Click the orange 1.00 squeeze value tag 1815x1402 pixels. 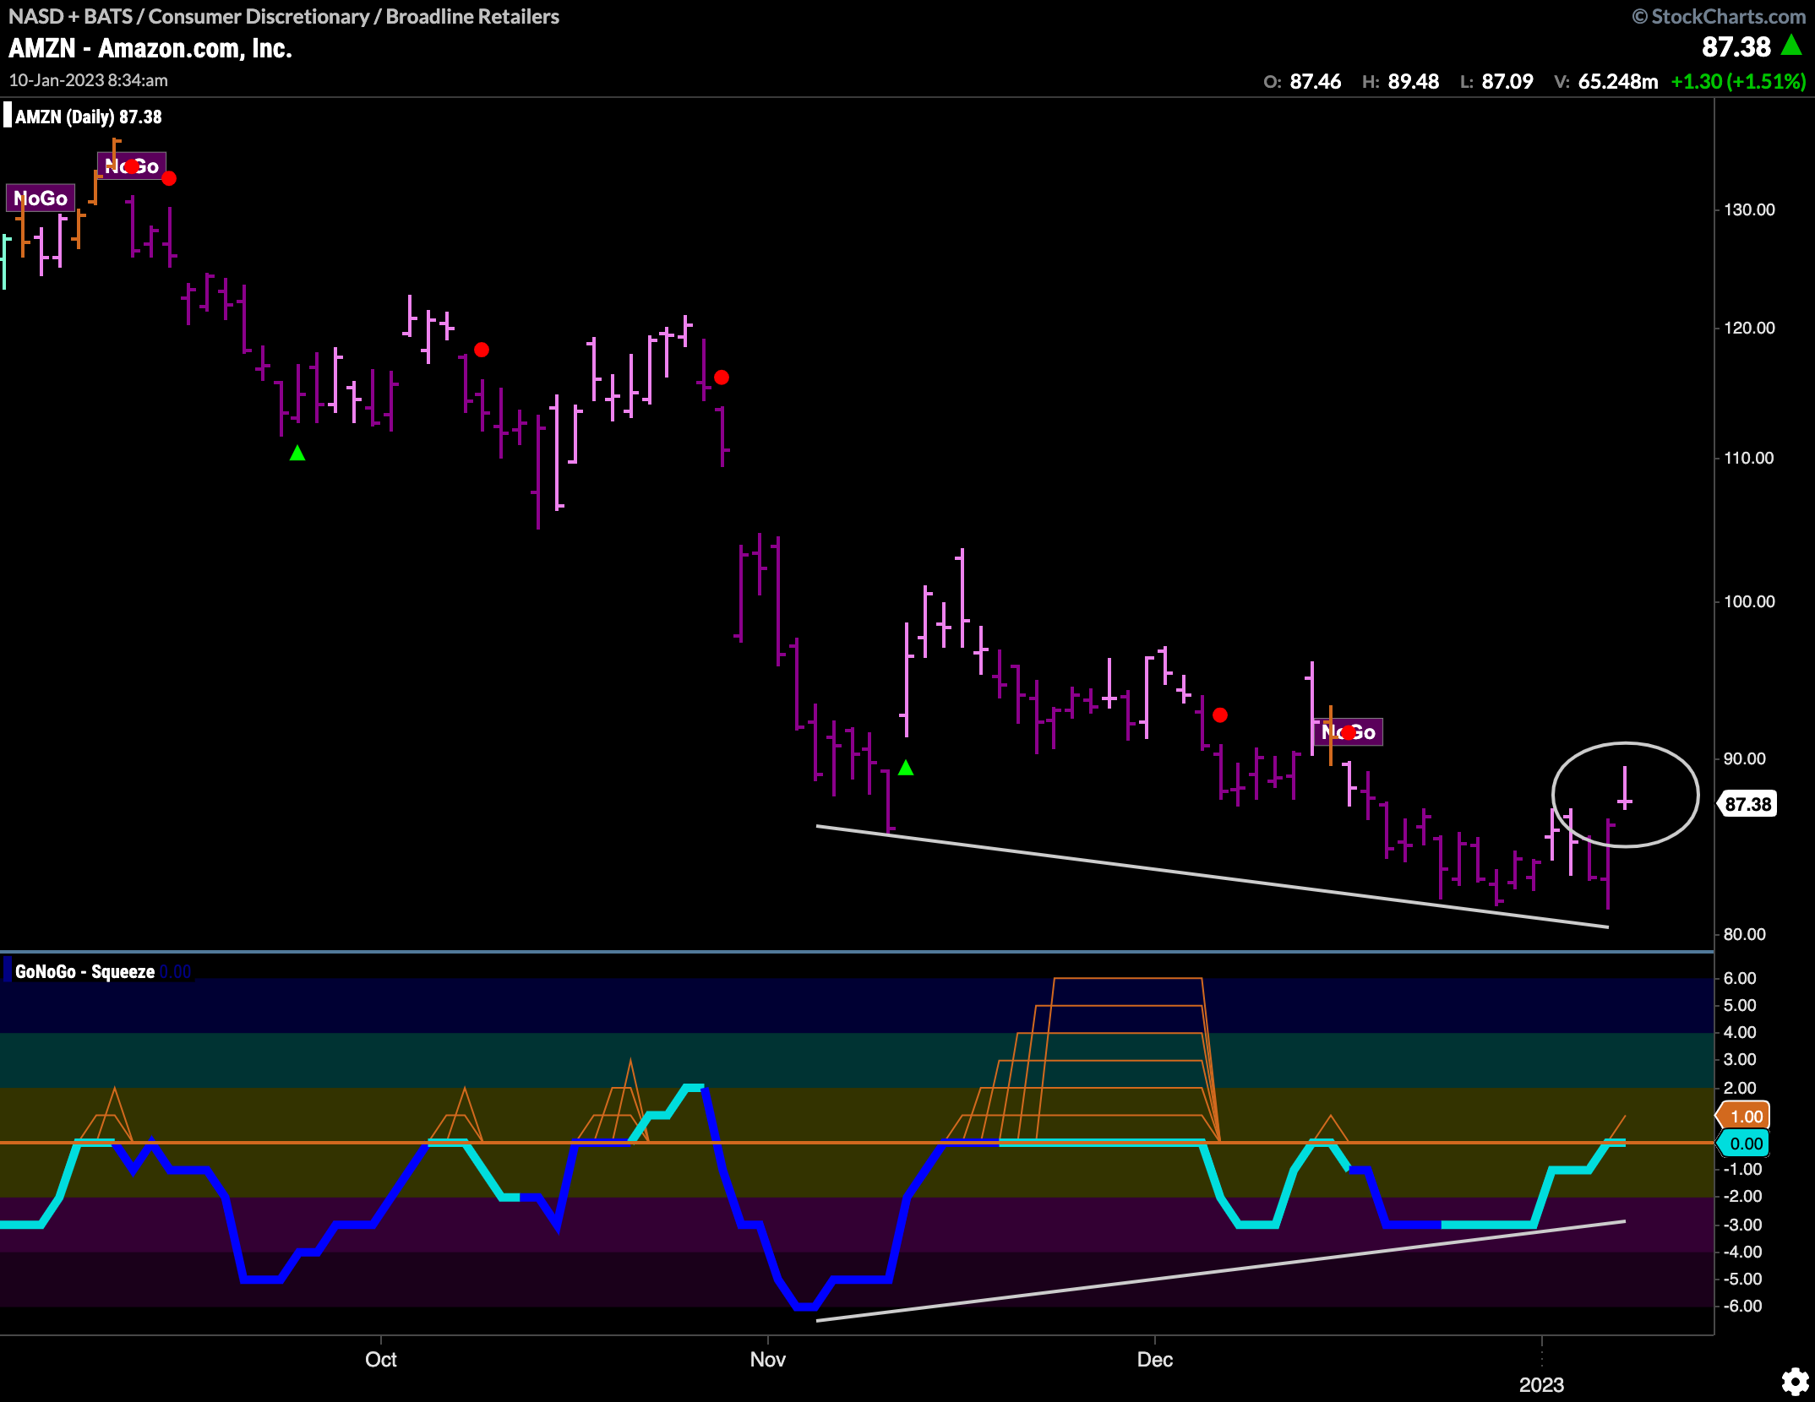pos(1745,1117)
